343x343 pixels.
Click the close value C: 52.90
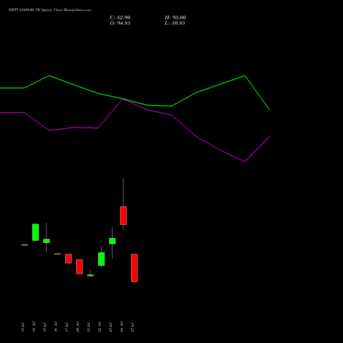(120, 18)
